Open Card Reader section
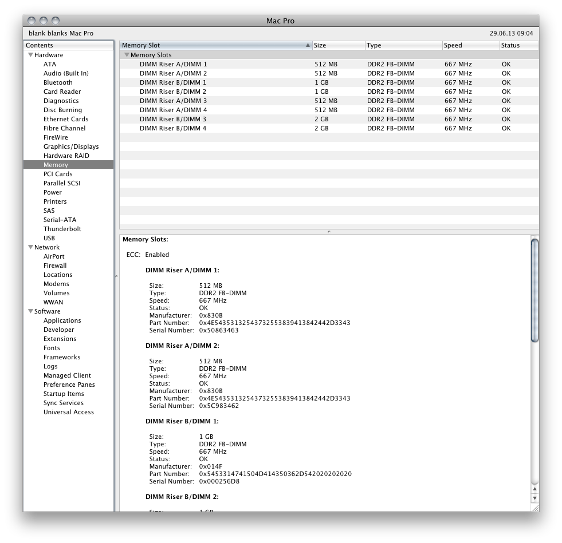This screenshot has height=543, width=562. coord(62,92)
